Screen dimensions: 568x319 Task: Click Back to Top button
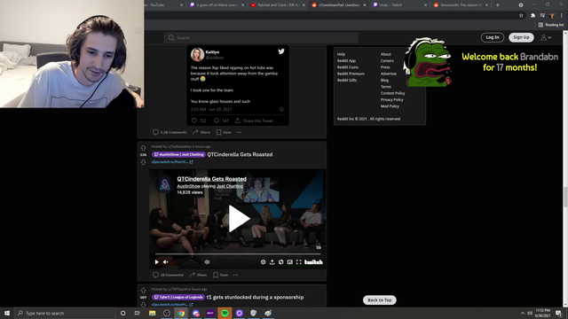pos(380,300)
